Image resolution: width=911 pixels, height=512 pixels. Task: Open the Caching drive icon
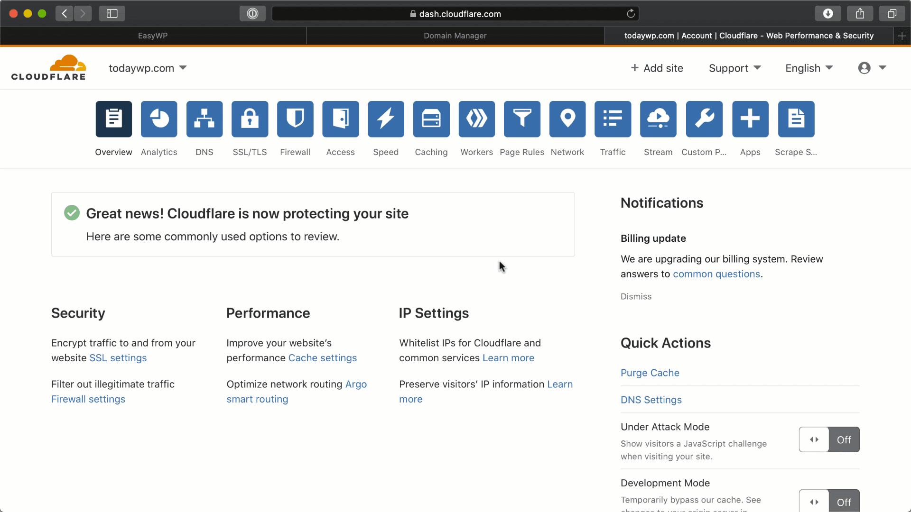(431, 119)
